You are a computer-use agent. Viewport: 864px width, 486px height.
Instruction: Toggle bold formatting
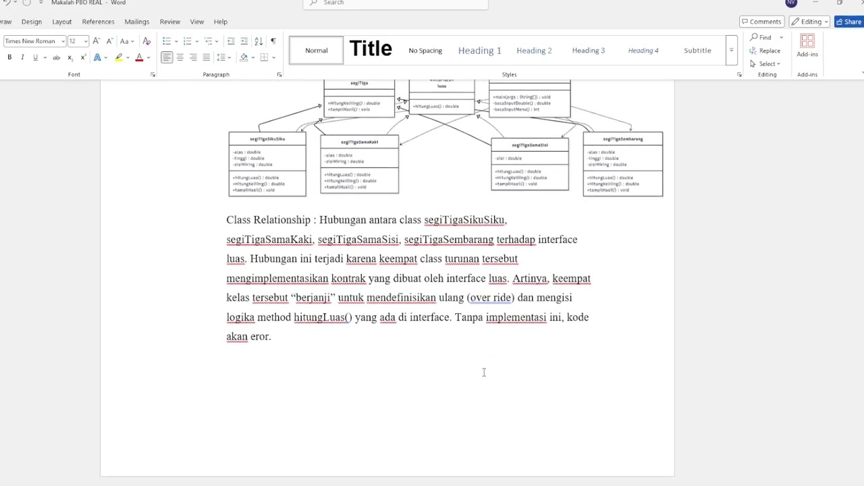9,57
